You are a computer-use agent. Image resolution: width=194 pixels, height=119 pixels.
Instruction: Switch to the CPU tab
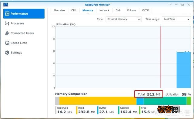tap(74, 10)
